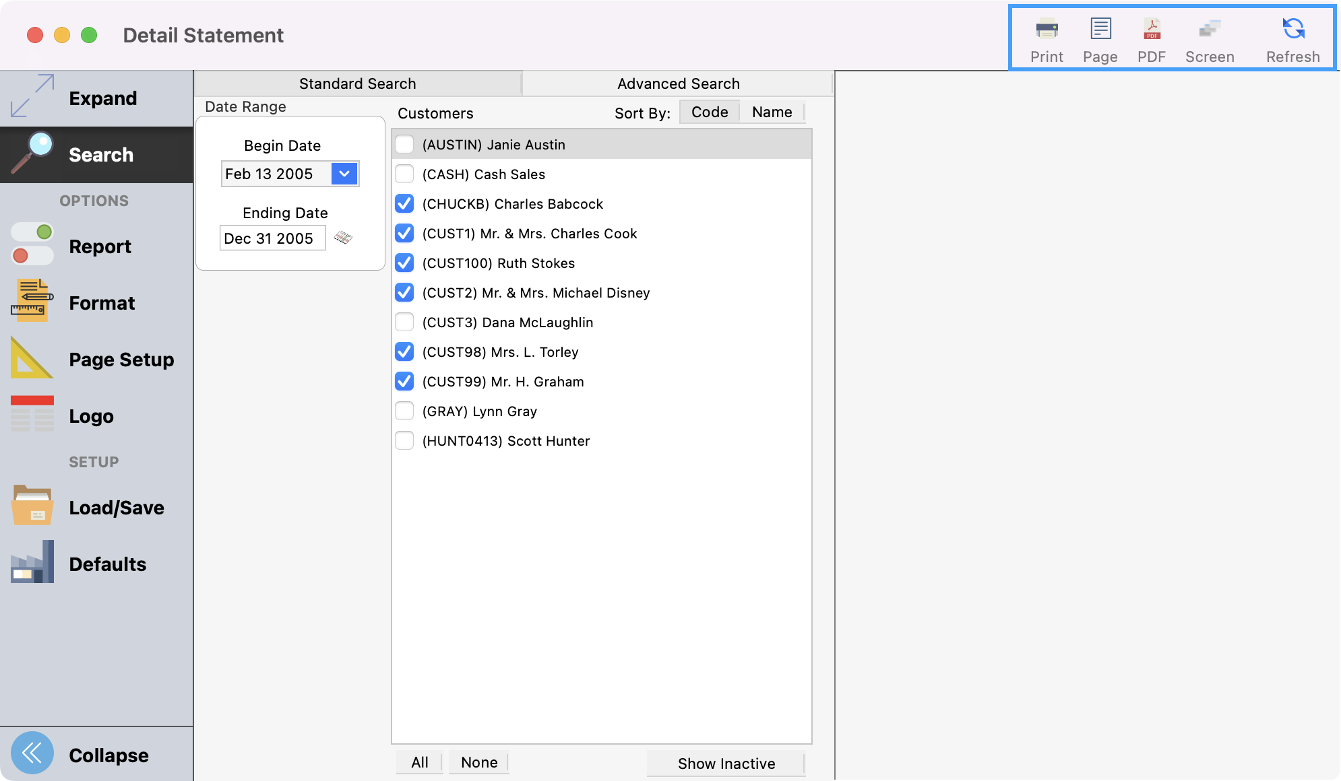This screenshot has height=781, width=1341.
Task: Export report using the PDF icon
Action: (x=1151, y=30)
